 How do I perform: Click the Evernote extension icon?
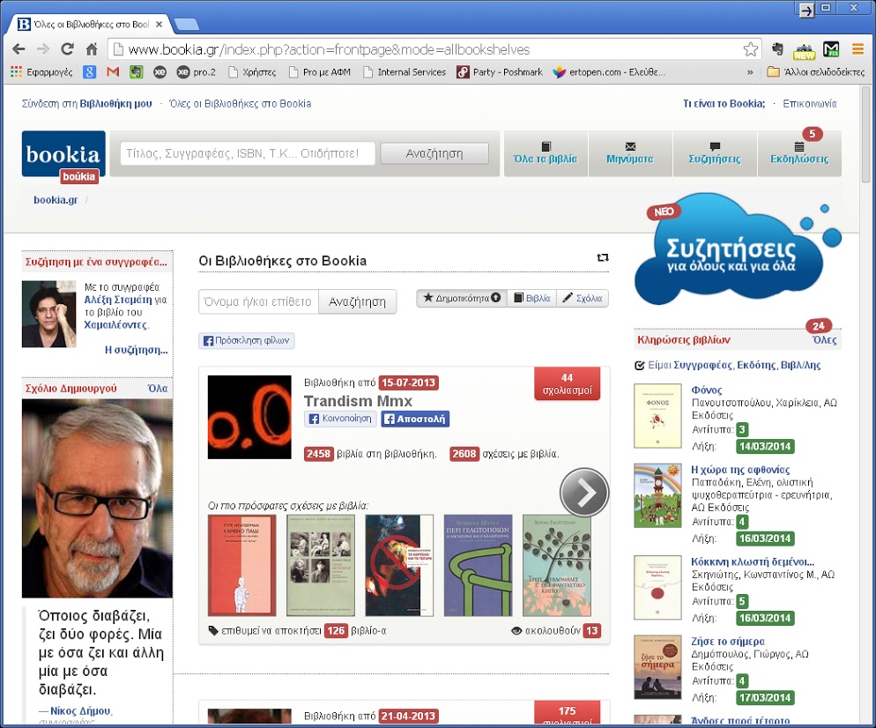[x=778, y=49]
